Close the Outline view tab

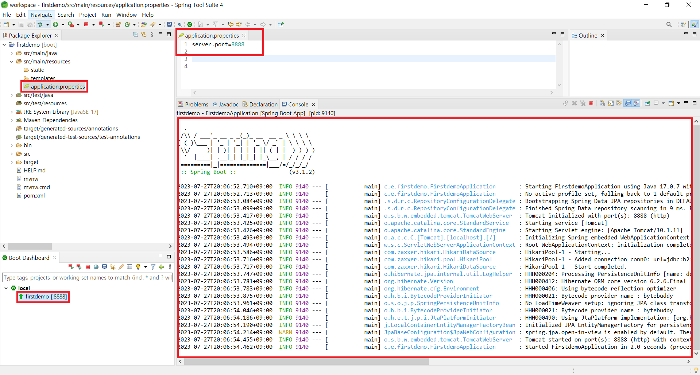(x=603, y=35)
